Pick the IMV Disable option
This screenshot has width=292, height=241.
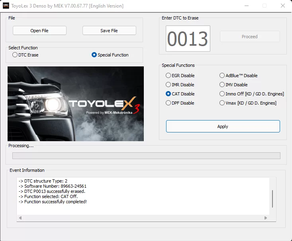pos(222,85)
